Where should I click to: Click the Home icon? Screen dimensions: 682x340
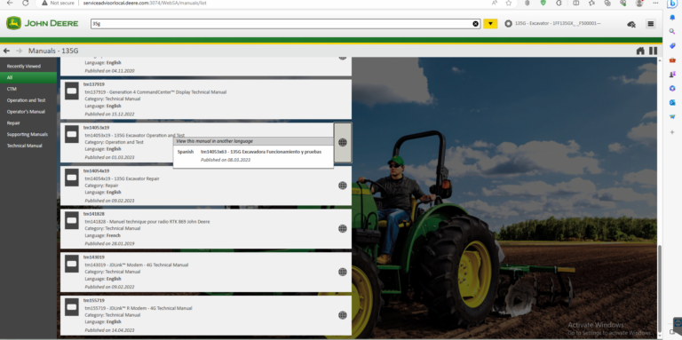(640, 51)
